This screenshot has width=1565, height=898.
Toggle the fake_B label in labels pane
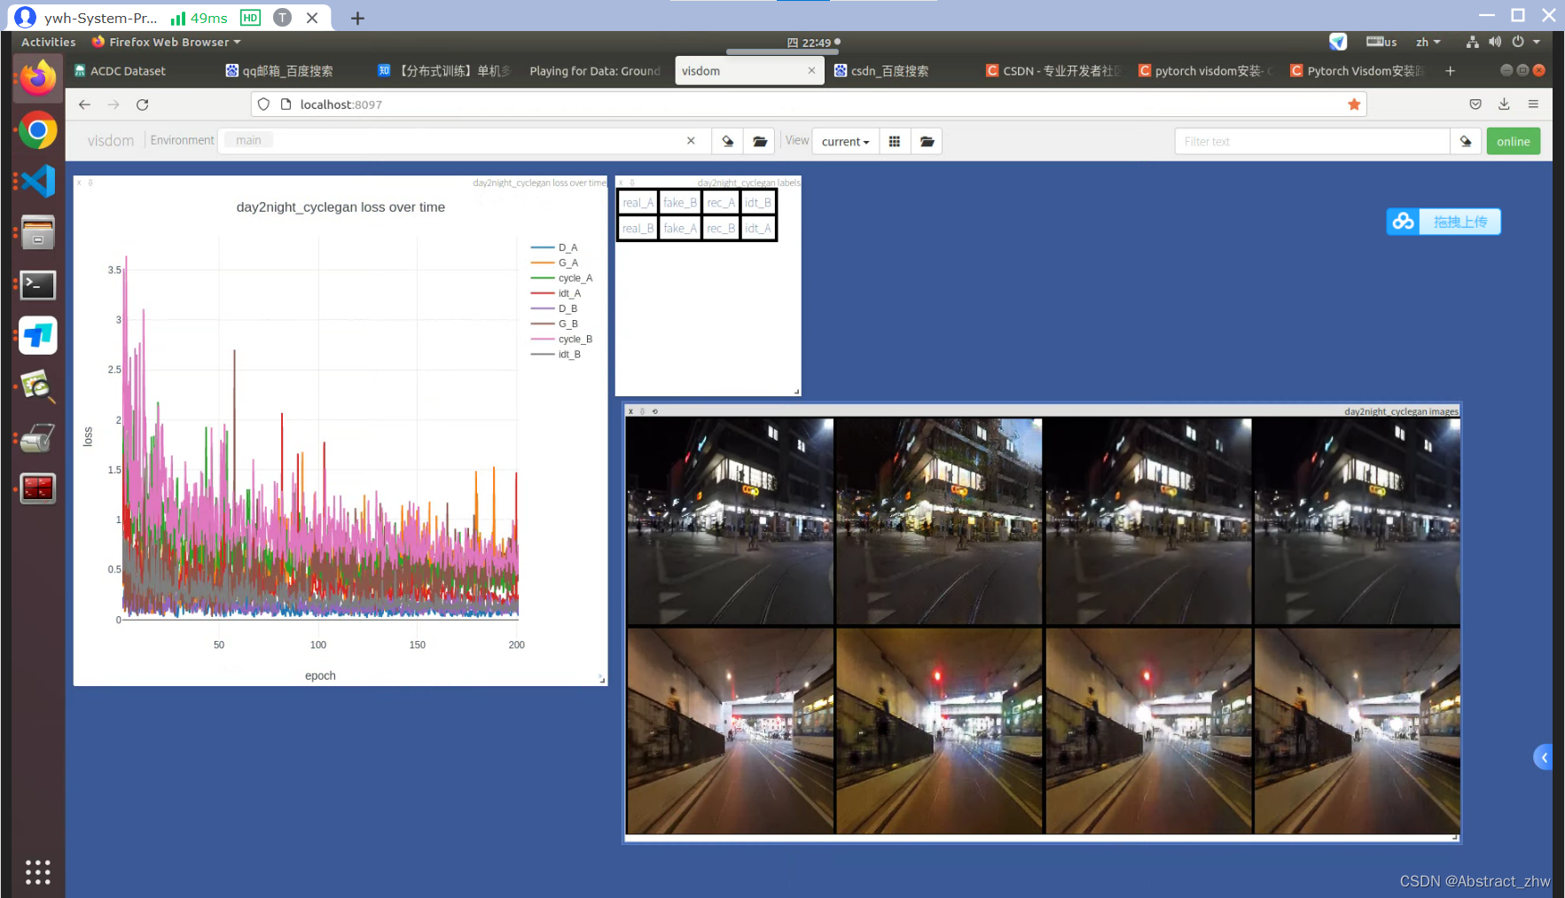(x=679, y=202)
